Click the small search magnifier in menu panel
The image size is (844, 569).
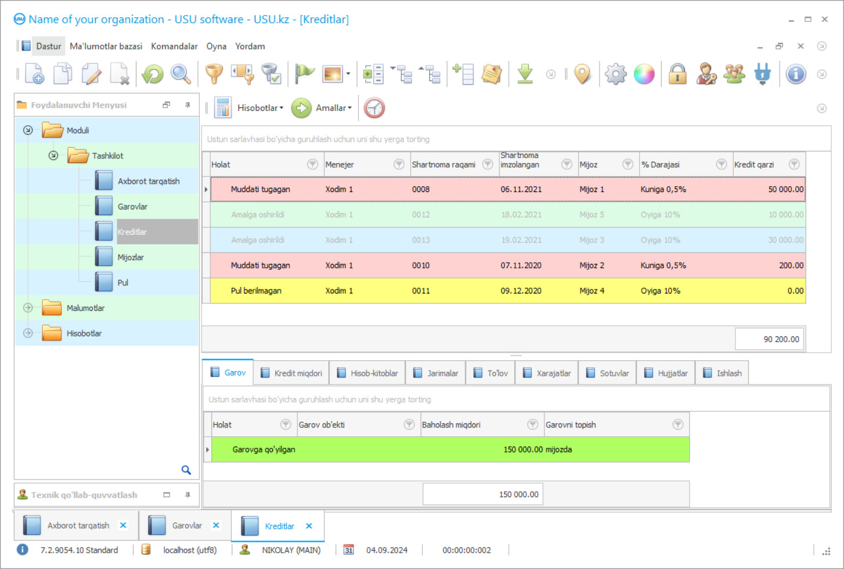pos(186,470)
